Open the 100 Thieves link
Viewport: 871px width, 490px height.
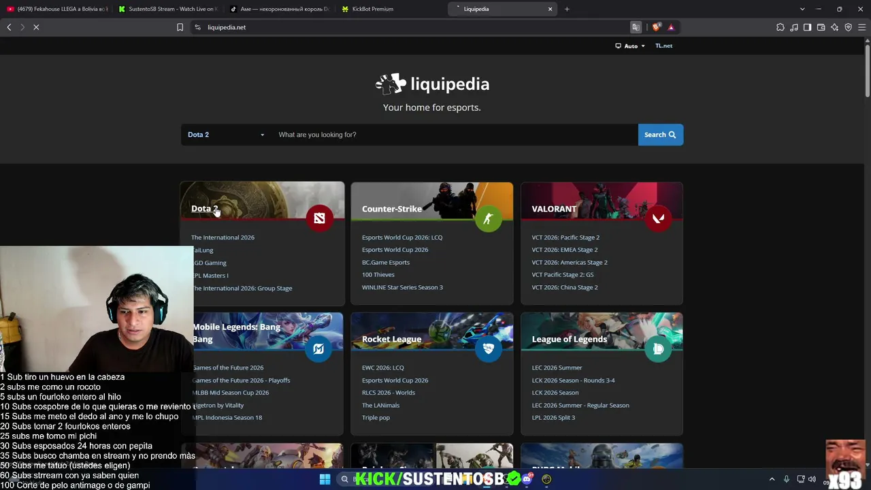point(378,275)
